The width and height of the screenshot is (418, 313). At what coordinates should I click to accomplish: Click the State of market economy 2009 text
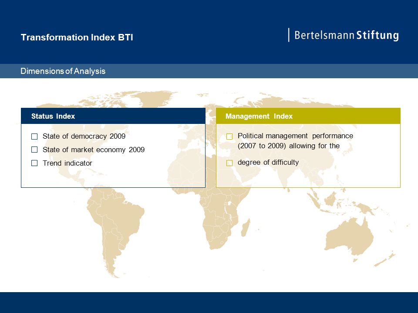click(x=94, y=150)
